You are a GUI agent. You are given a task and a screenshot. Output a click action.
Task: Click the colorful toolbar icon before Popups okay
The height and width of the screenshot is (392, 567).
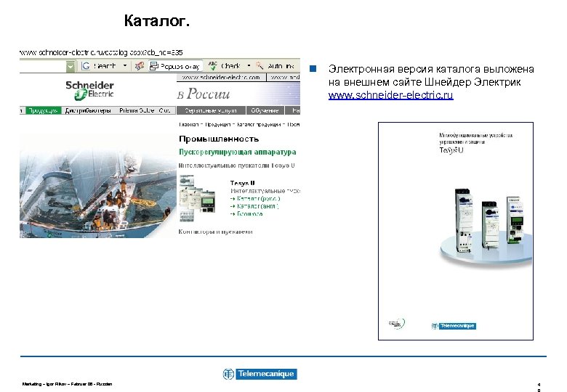click(140, 66)
